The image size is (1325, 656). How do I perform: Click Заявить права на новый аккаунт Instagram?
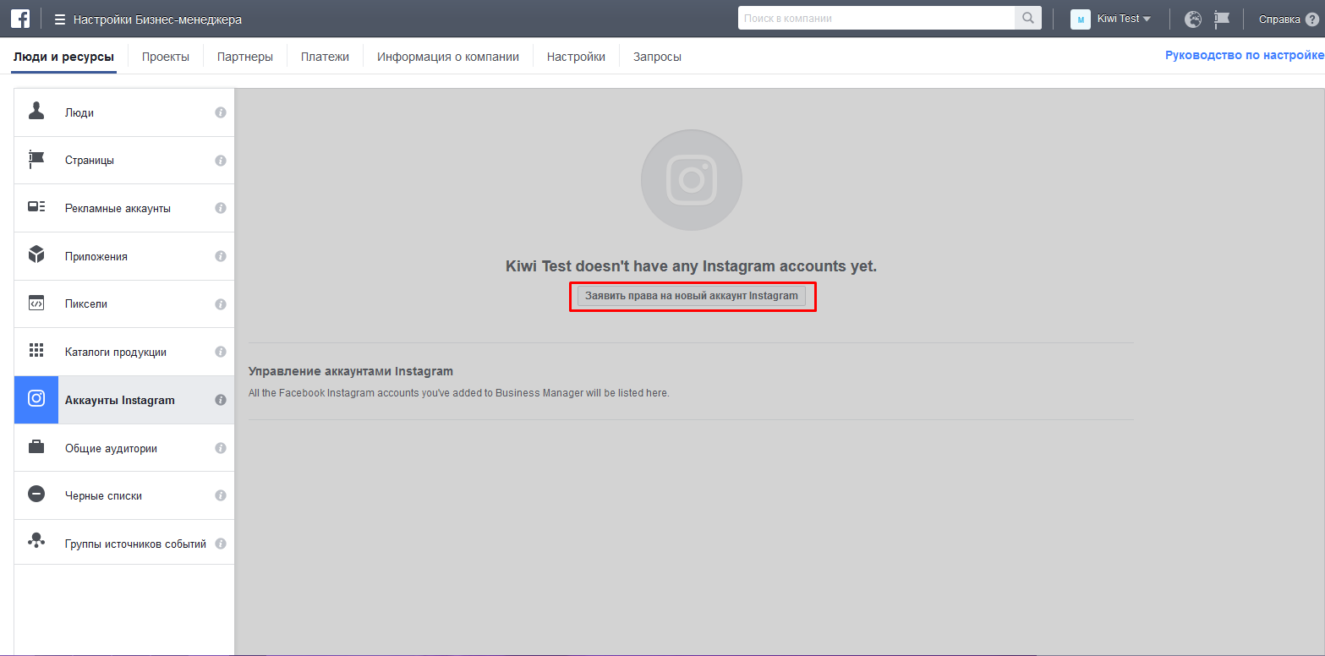coord(692,296)
